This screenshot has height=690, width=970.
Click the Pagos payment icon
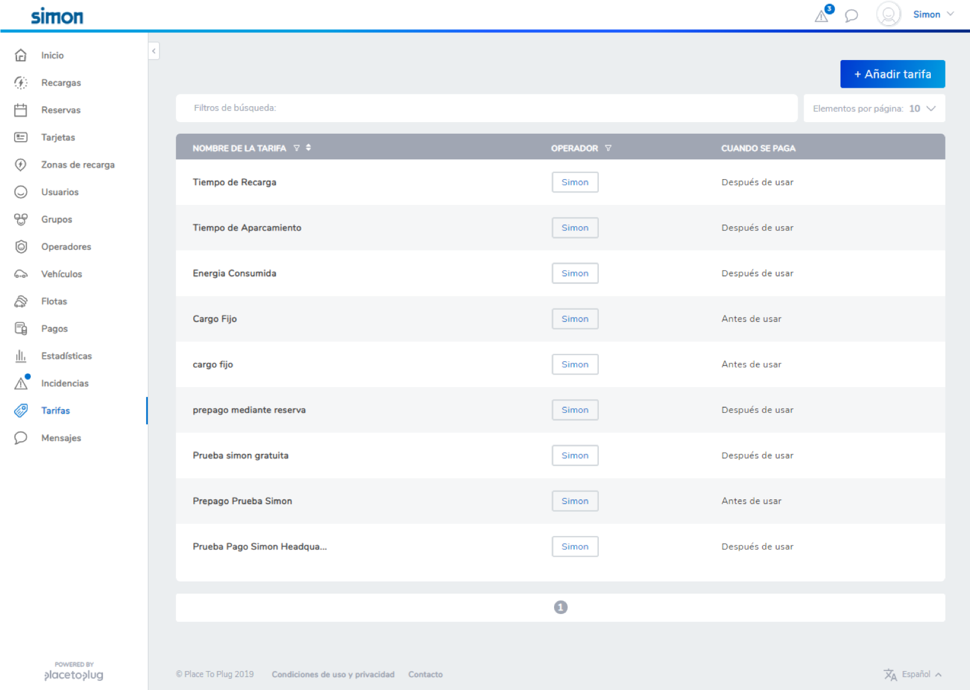(x=21, y=329)
